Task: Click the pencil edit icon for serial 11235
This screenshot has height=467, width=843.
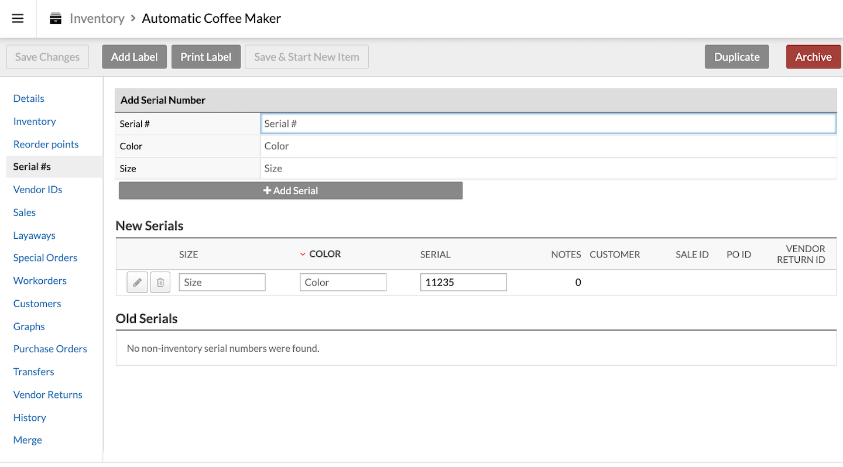Action: coord(137,282)
